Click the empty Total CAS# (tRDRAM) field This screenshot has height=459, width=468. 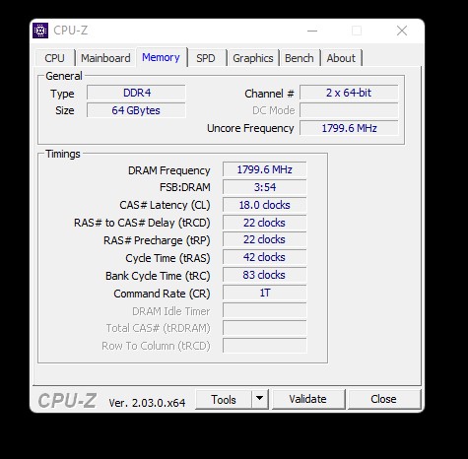[x=265, y=328]
